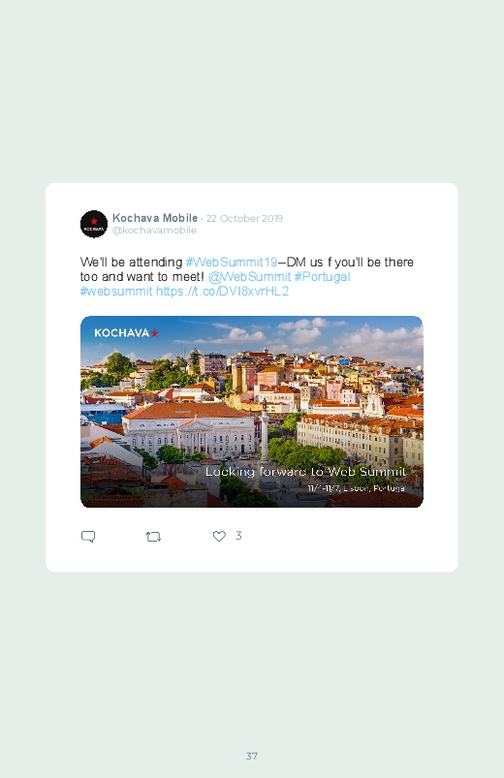Like the tweet with the heart icon
Screen dimensions: 504x778
coord(219,536)
